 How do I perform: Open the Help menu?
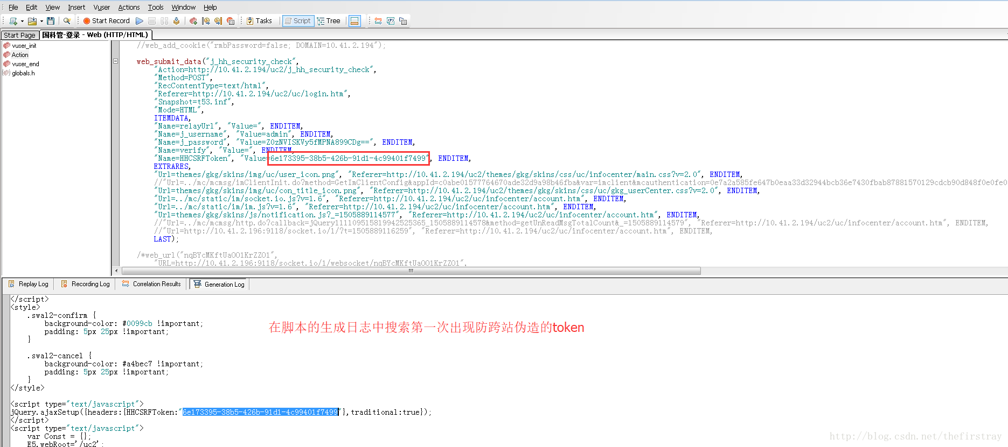(x=210, y=7)
